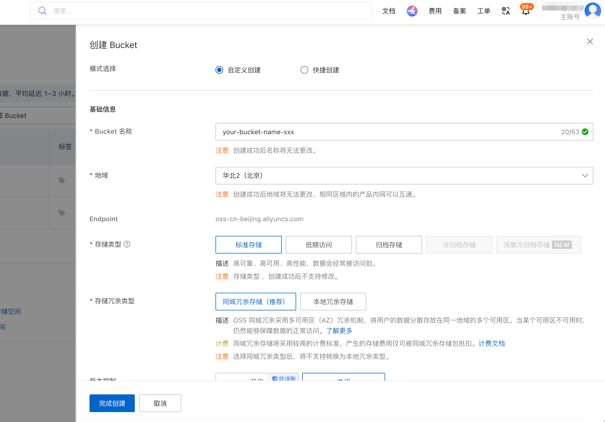Click the language translation icon

point(506,11)
